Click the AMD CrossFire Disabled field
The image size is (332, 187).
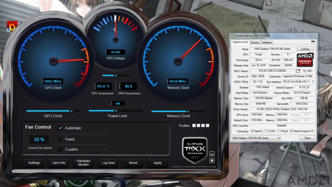[282, 125]
